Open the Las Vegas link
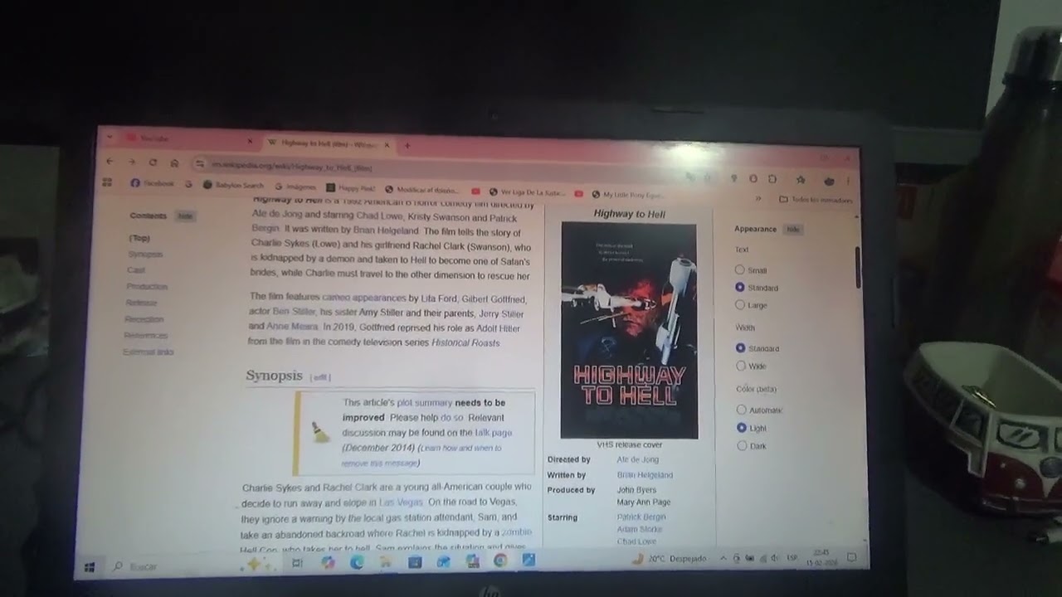 coord(401,502)
